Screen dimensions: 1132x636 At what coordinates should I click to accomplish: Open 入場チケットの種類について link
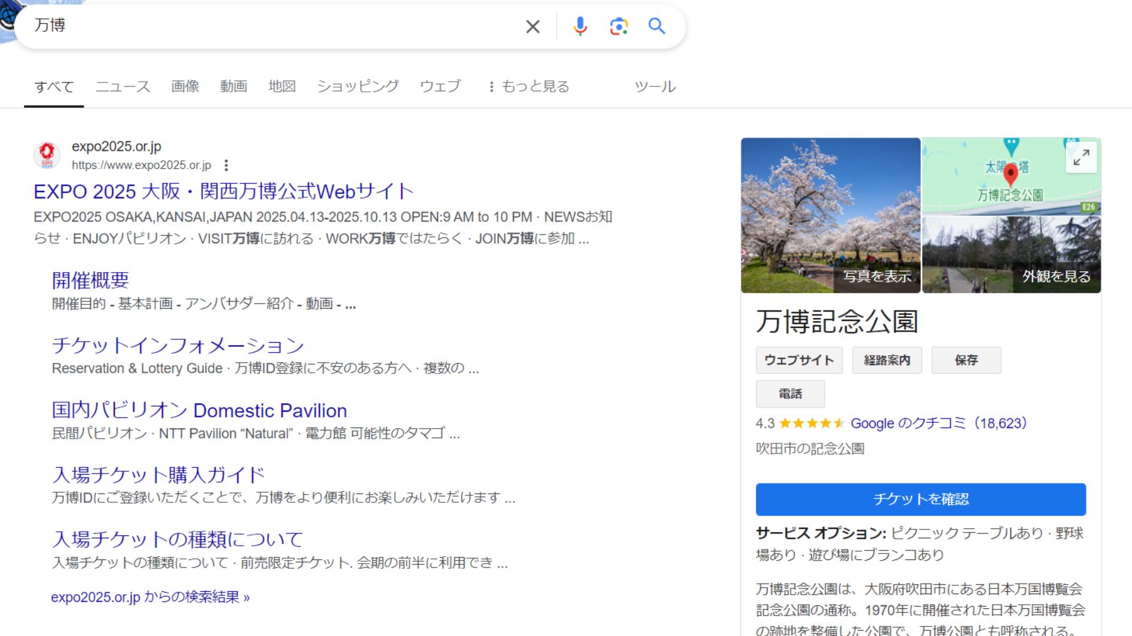click(177, 539)
